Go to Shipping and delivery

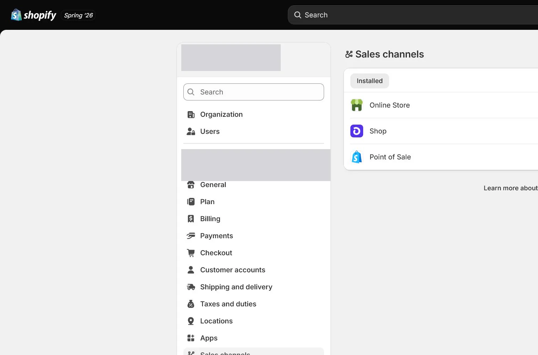click(x=254, y=287)
